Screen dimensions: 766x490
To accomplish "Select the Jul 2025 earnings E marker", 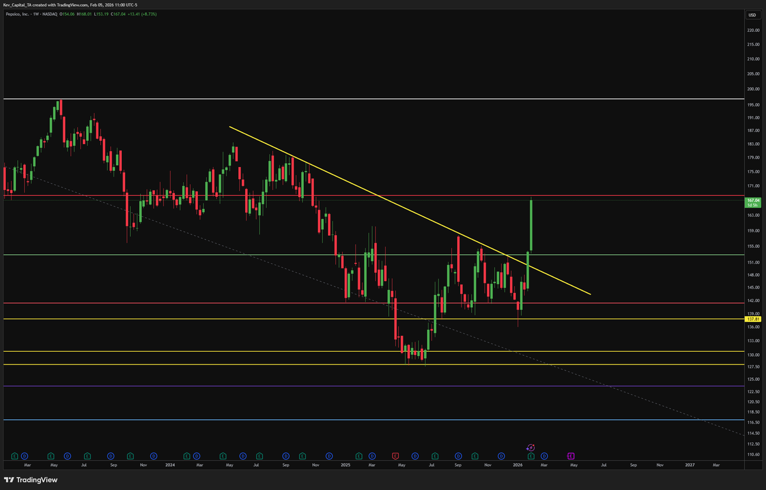I will pyautogui.click(x=435, y=456).
